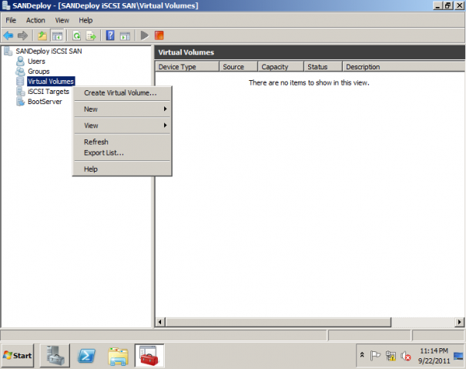Toggle the Show/Hide action pane icon

pos(125,35)
